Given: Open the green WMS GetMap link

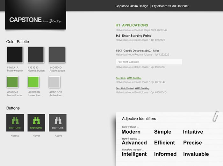Looking at the screenshot, I should [134, 78].
